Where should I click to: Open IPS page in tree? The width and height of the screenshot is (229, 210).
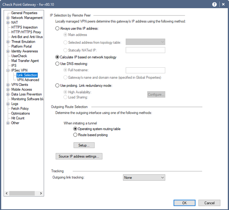(14, 66)
